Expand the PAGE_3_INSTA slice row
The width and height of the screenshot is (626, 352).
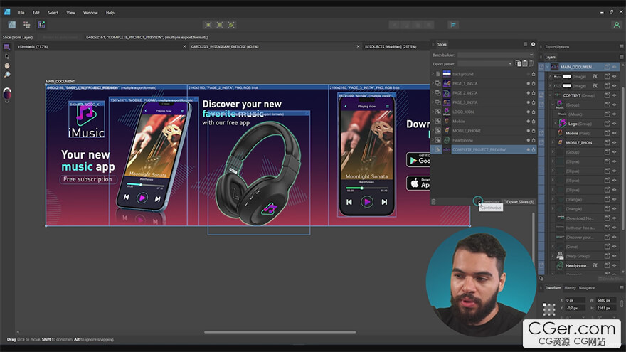(x=433, y=102)
